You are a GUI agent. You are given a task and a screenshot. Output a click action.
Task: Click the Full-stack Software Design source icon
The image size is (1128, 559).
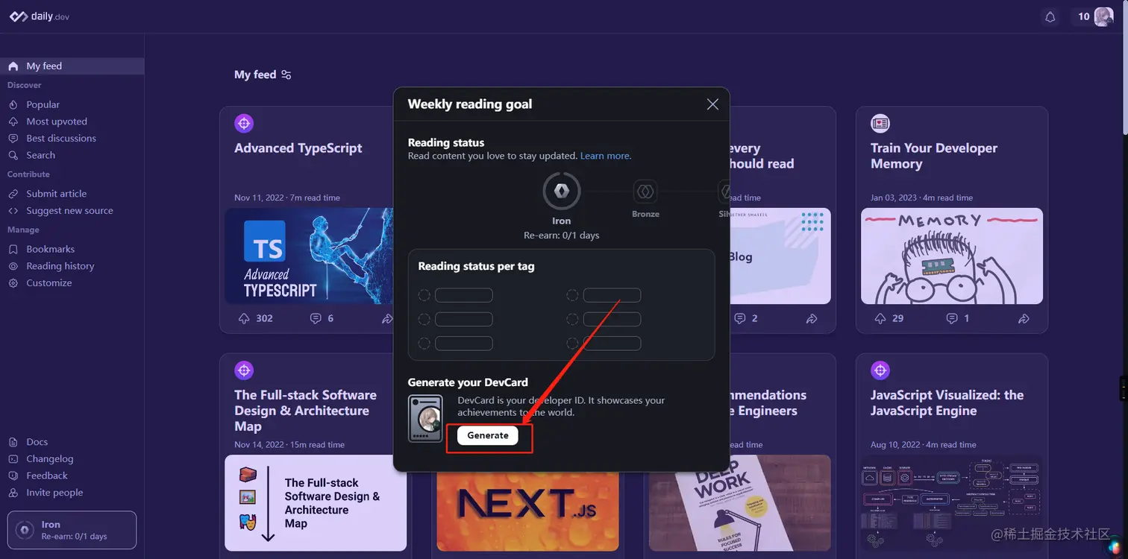[x=244, y=370]
